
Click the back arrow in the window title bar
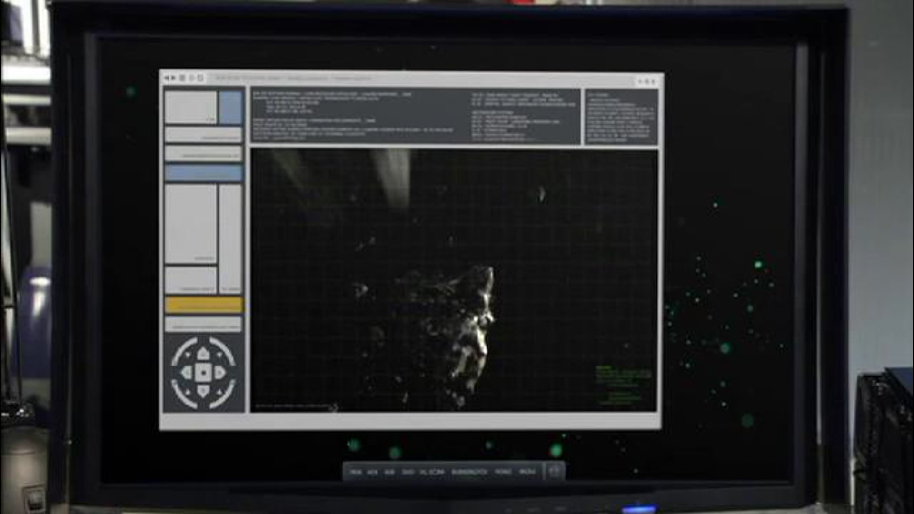167,78
